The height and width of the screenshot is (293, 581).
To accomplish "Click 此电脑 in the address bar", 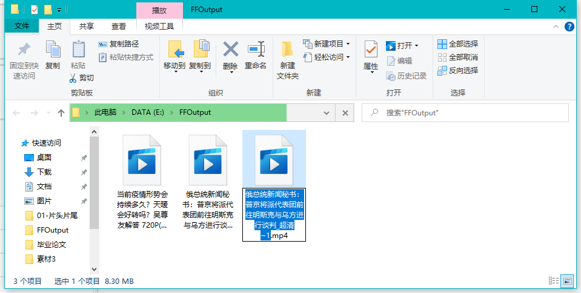I will click(x=105, y=113).
